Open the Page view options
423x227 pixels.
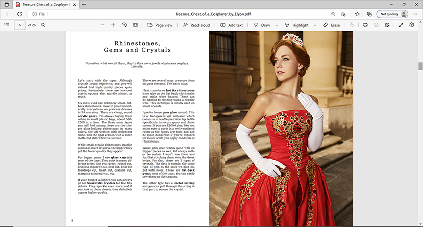click(x=160, y=25)
